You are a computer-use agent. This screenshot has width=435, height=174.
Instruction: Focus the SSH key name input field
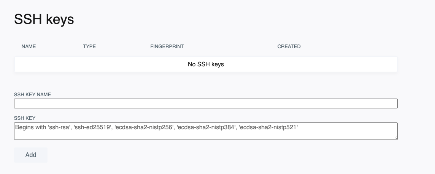pos(205,103)
